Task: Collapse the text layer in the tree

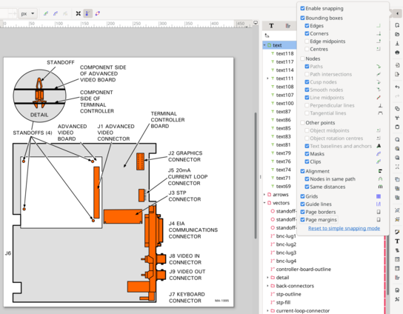Action: [x=264, y=45]
